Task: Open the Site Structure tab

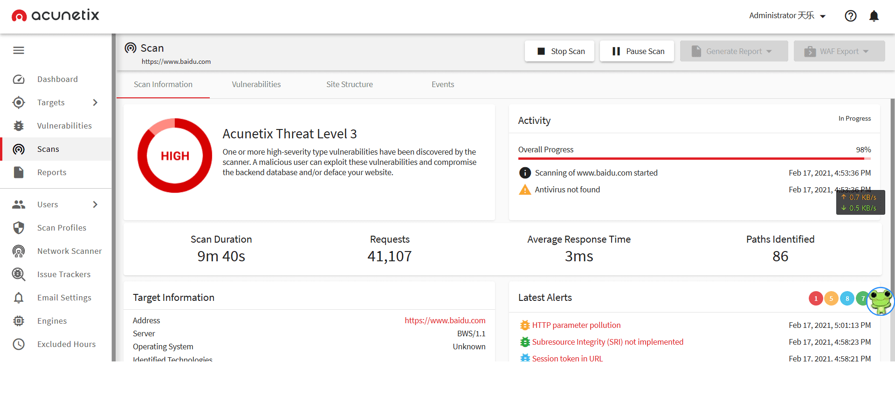Action: pyautogui.click(x=350, y=84)
